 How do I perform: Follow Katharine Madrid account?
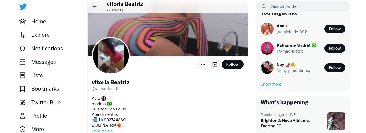[335, 48]
